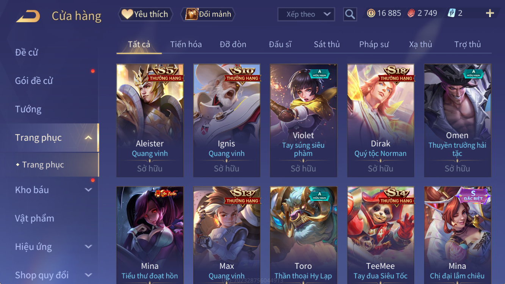Go to Gói đề cử section
505x284 pixels.
[34, 81]
